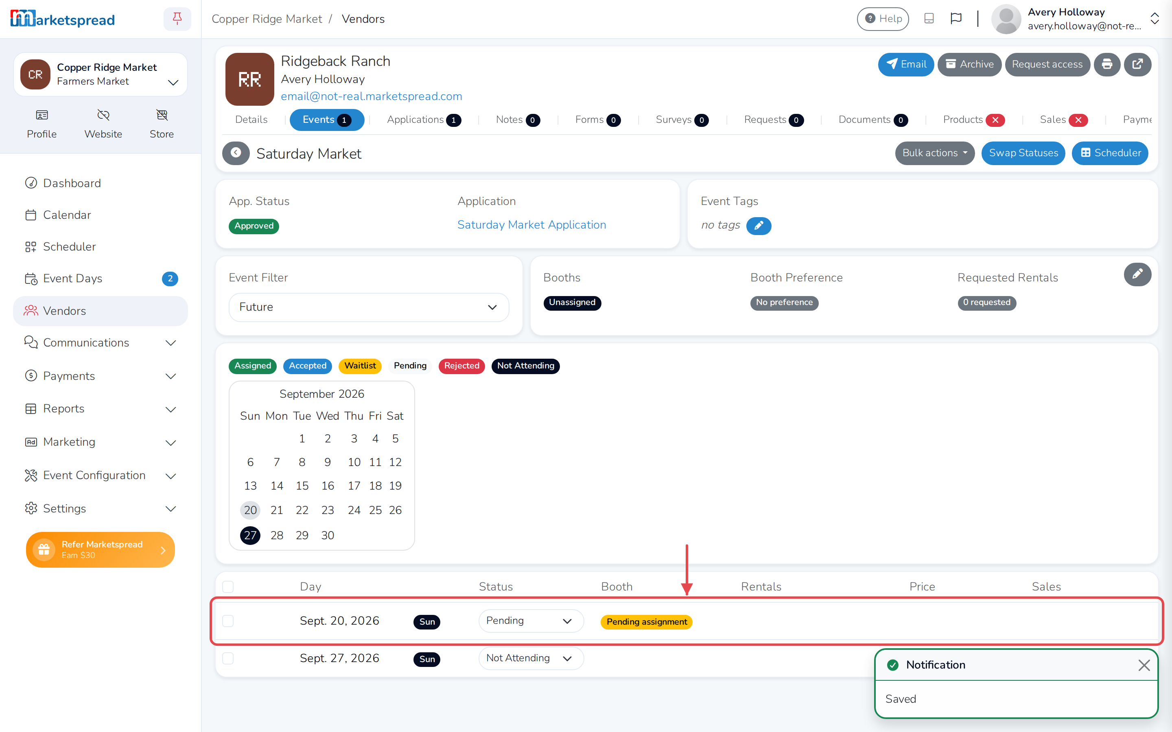
Task: Click the pin sidebar icon
Action: (x=177, y=19)
